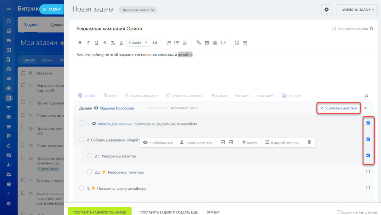Uncheck group checkbox for 'Александра Филина' item

pyautogui.click(x=368, y=123)
